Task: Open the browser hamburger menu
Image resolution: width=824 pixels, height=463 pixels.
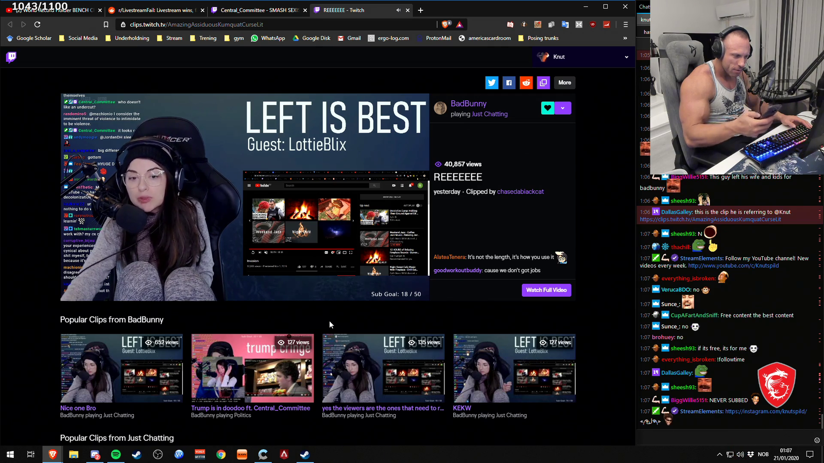Action: pyautogui.click(x=626, y=24)
